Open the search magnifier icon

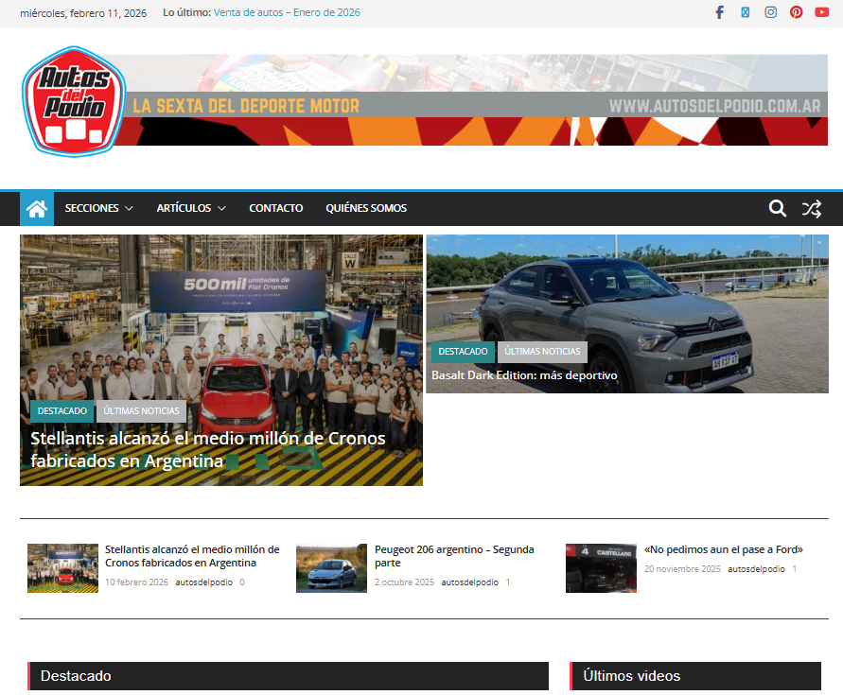click(777, 209)
